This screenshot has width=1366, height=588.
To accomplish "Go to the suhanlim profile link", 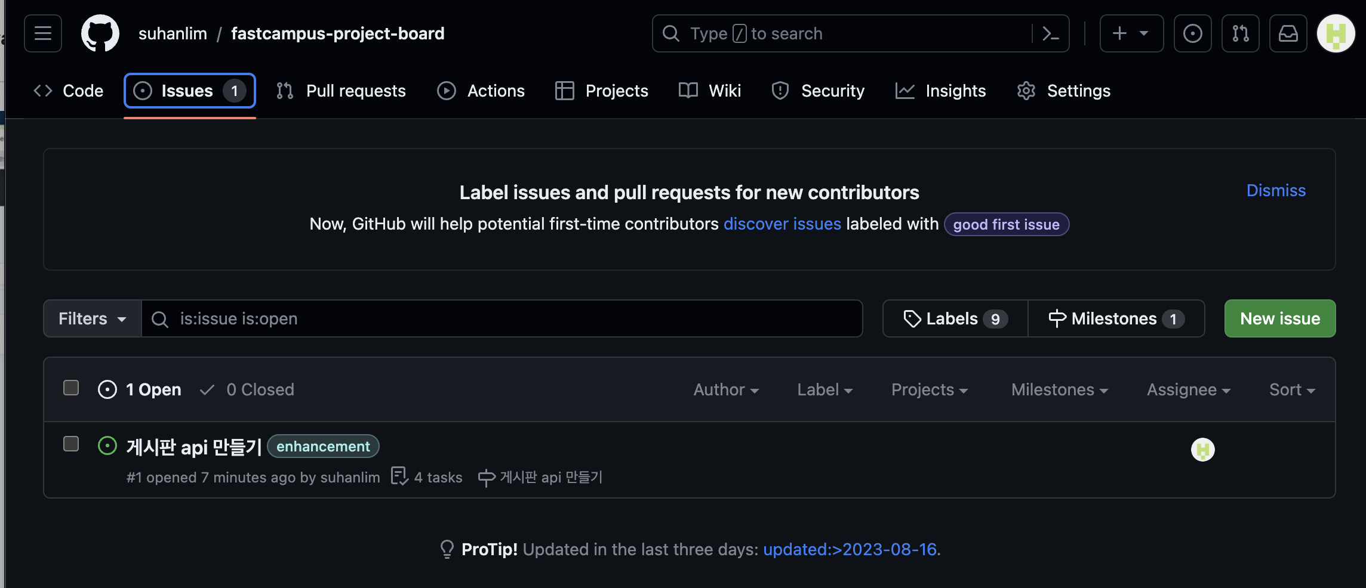I will 173,33.
